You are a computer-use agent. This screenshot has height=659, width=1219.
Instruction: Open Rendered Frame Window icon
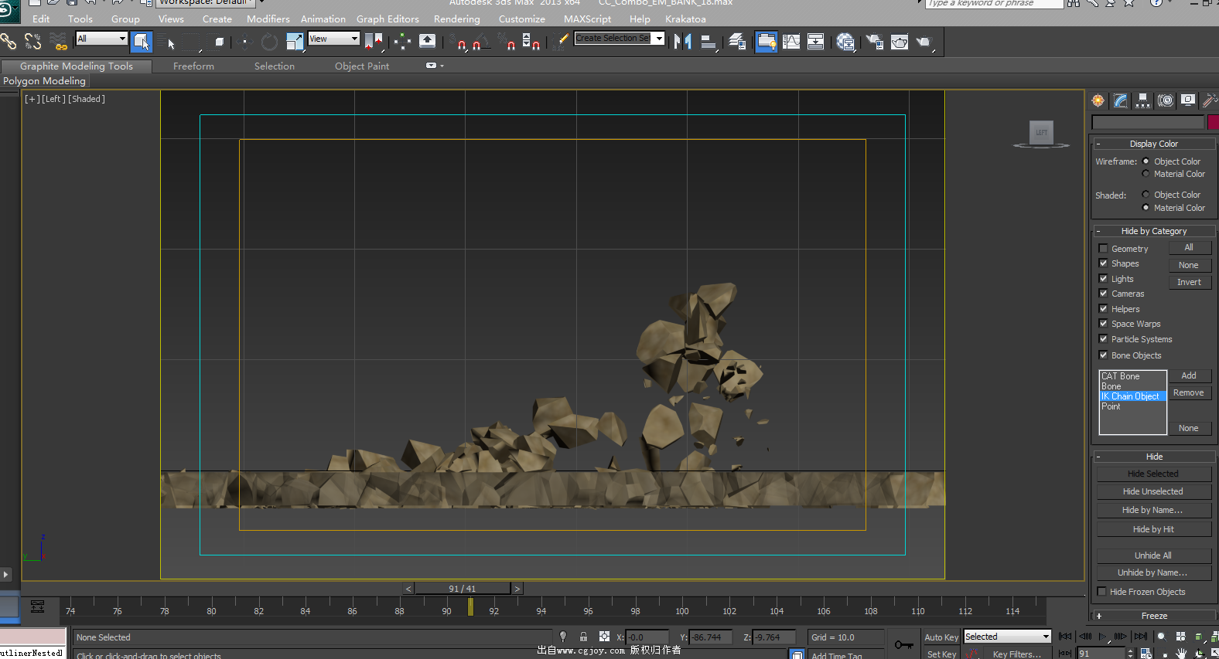[x=900, y=42]
